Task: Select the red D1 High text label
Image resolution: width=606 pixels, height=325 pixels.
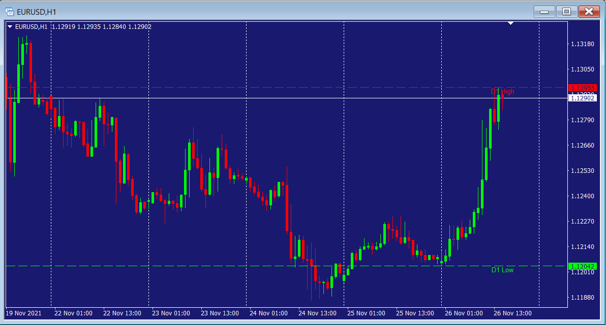Action: 502,92
